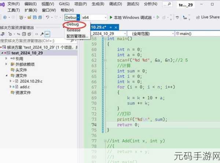Collapse the commented Add function fold marker
This screenshot has width=220, height=163.
point(106,141)
